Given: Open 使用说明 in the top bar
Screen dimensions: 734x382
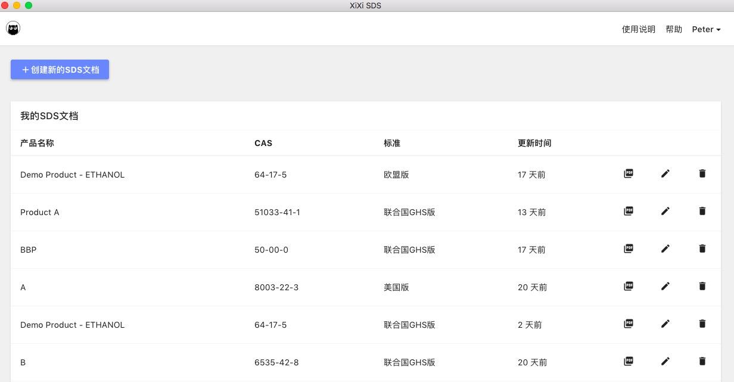Looking at the screenshot, I should (x=639, y=29).
